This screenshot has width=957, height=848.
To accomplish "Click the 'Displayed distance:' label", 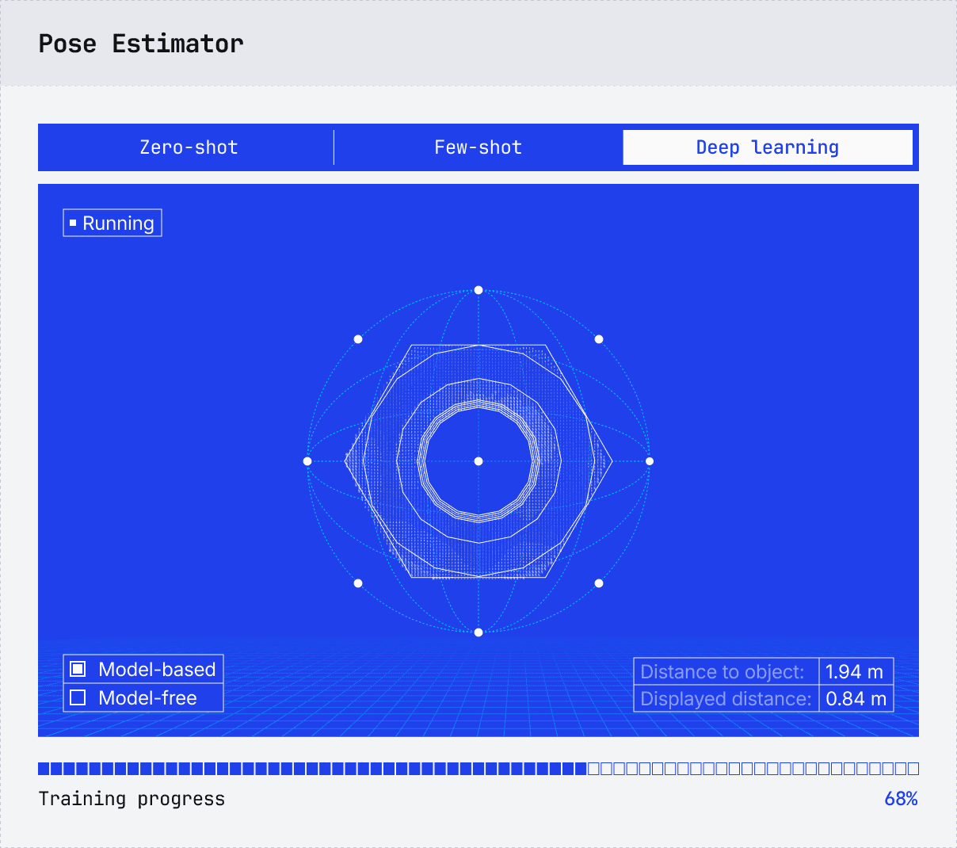I will click(x=726, y=698).
